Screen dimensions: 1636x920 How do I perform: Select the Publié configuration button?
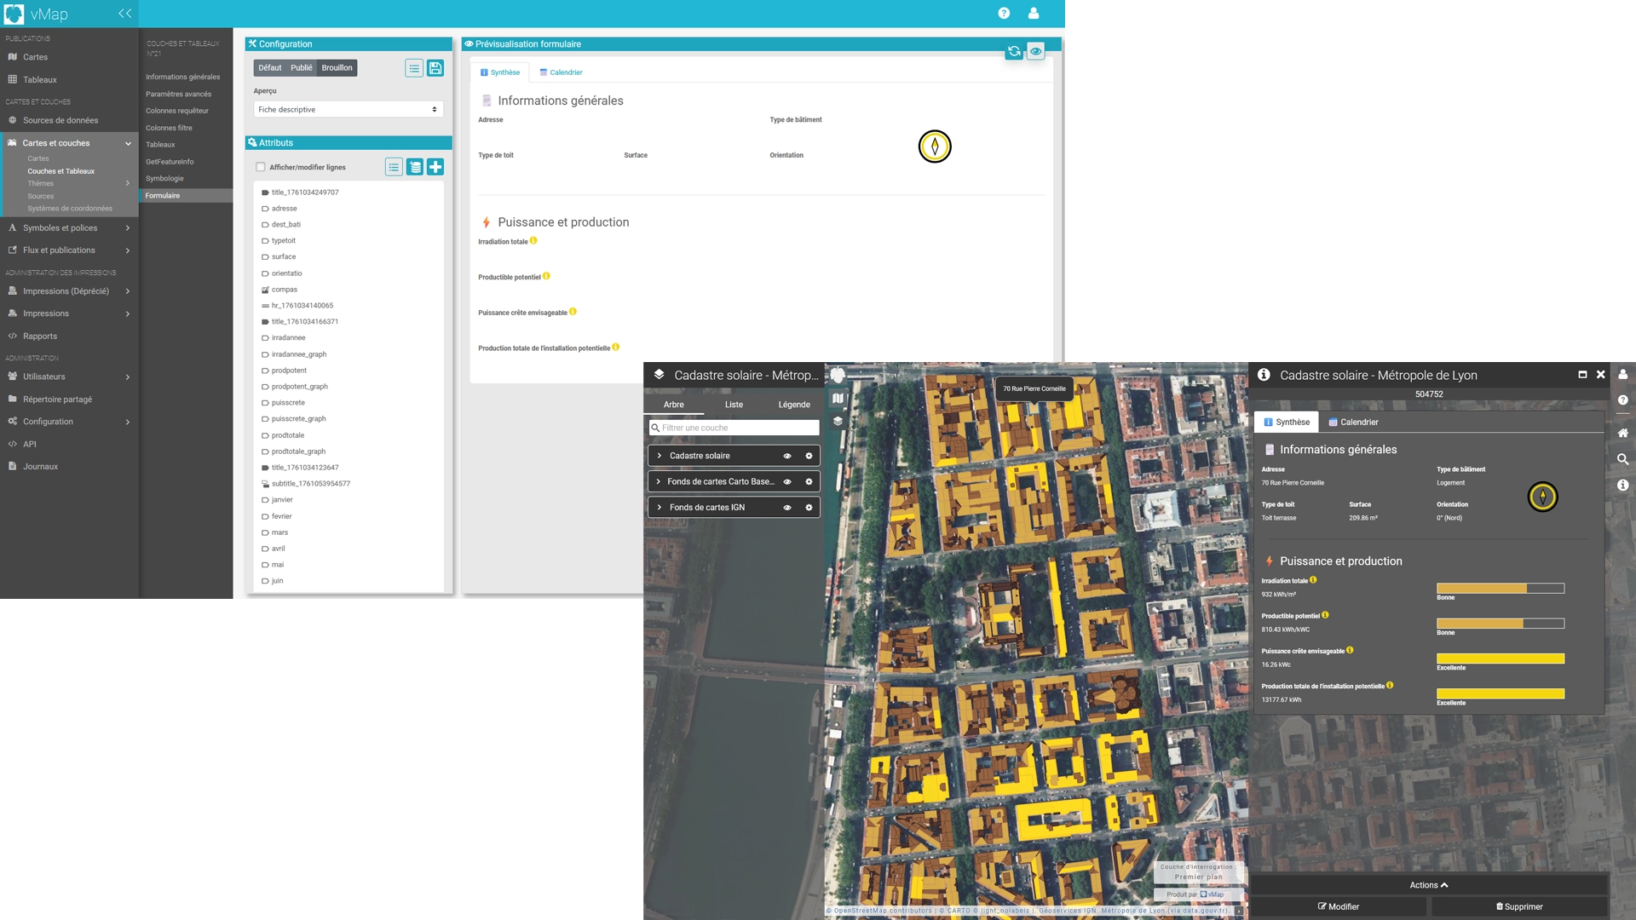coord(301,68)
